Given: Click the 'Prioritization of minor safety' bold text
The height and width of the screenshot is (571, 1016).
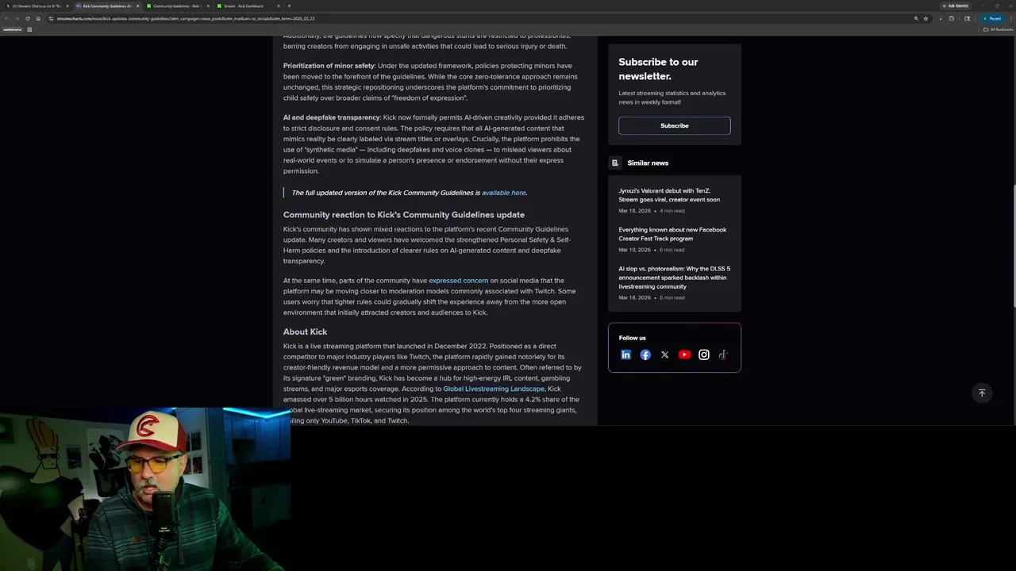Looking at the screenshot, I should click(329, 66).
